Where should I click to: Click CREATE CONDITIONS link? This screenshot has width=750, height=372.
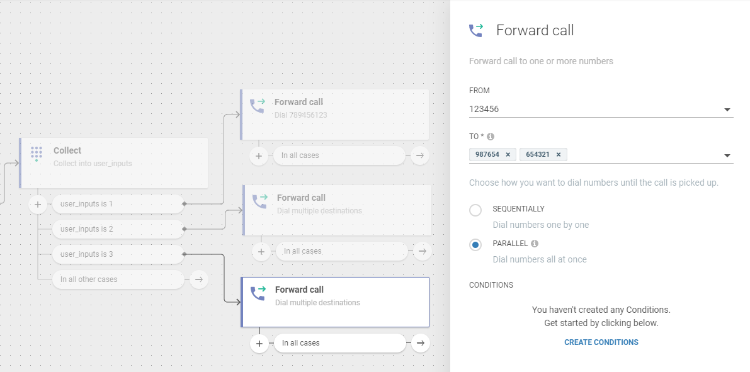[601, 342]
